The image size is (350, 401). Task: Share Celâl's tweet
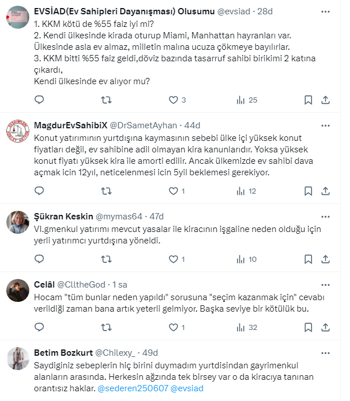click(x=325, y=327)
